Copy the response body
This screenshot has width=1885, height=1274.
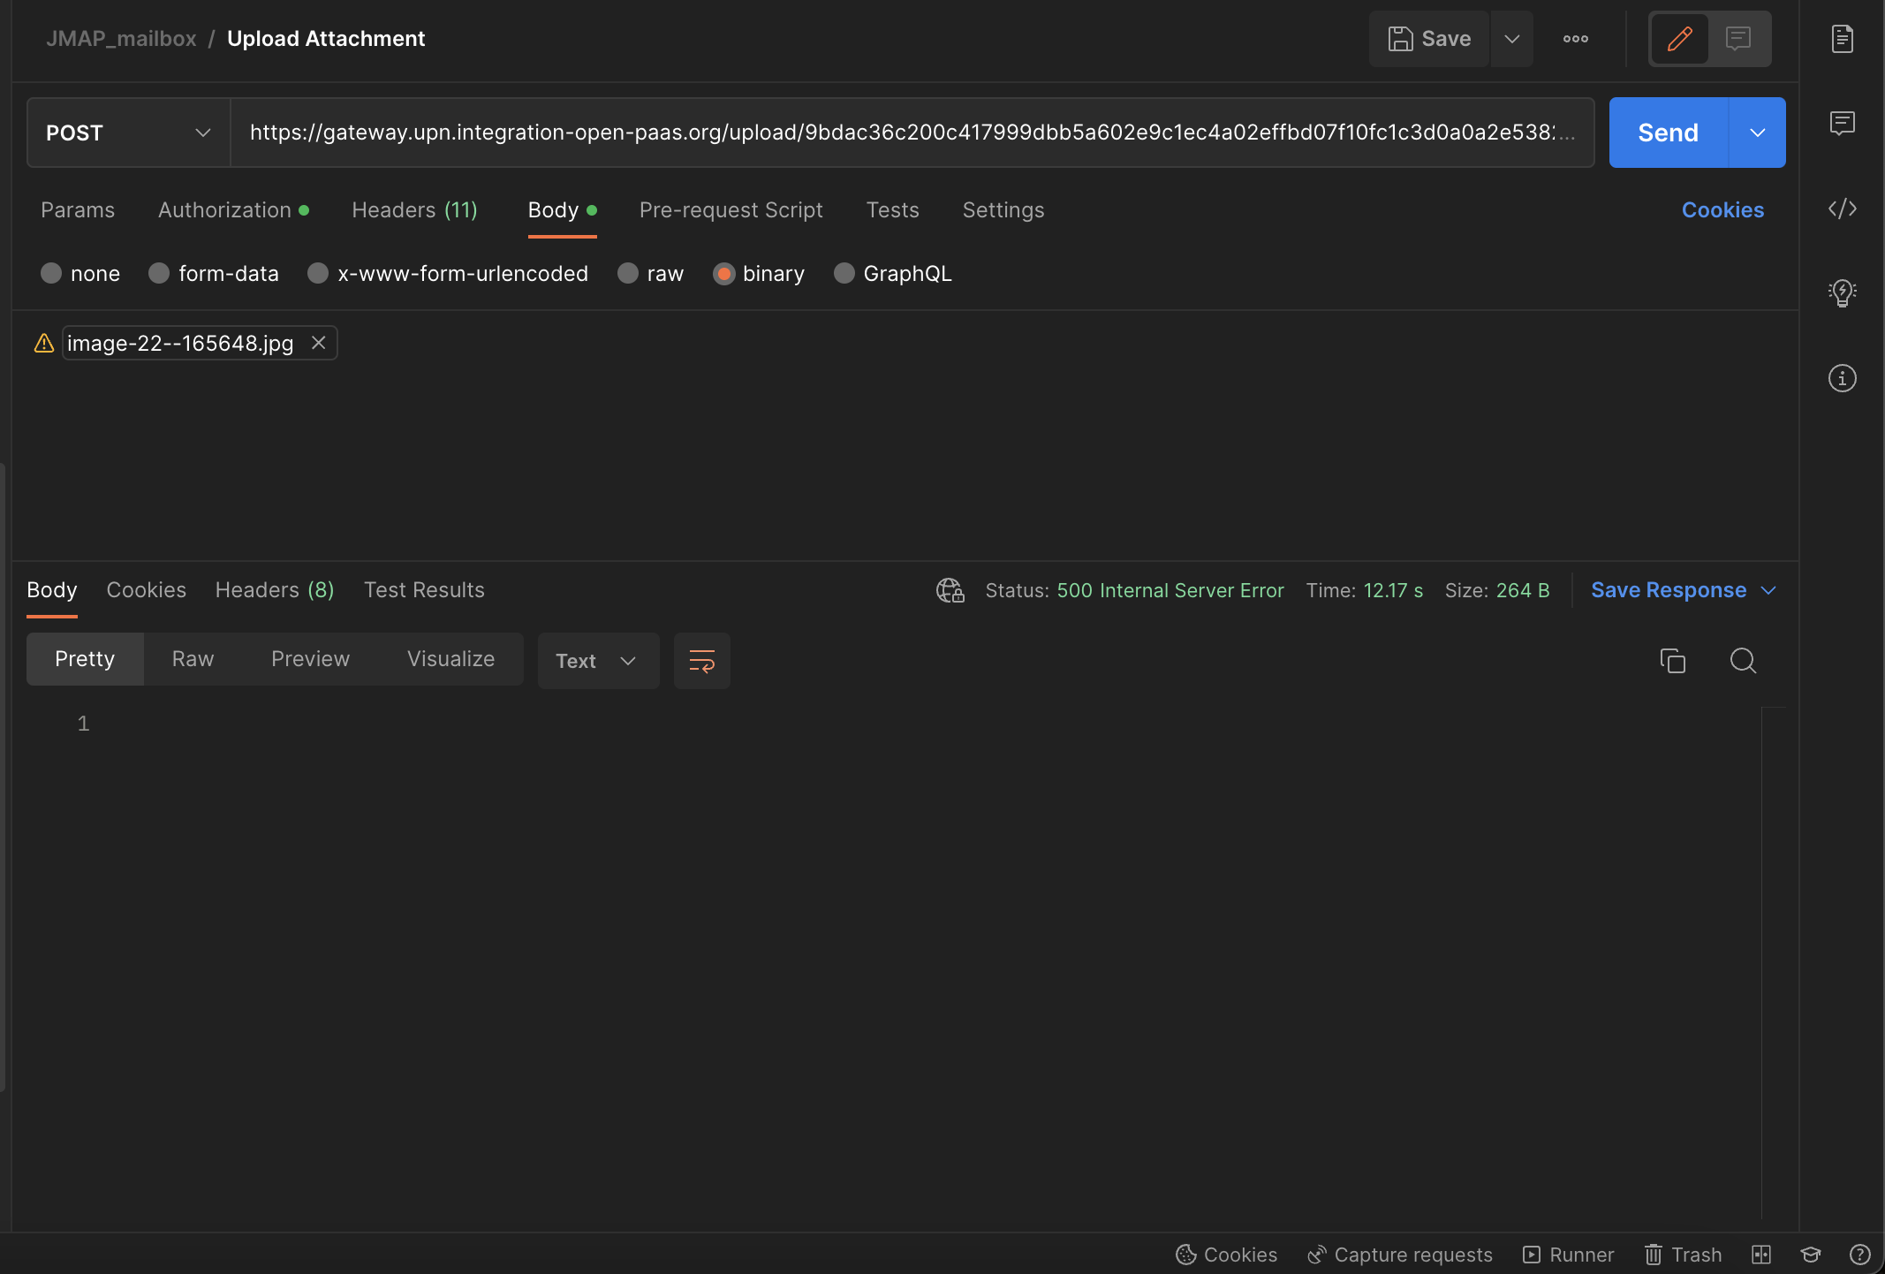[x=1673, y=660]
